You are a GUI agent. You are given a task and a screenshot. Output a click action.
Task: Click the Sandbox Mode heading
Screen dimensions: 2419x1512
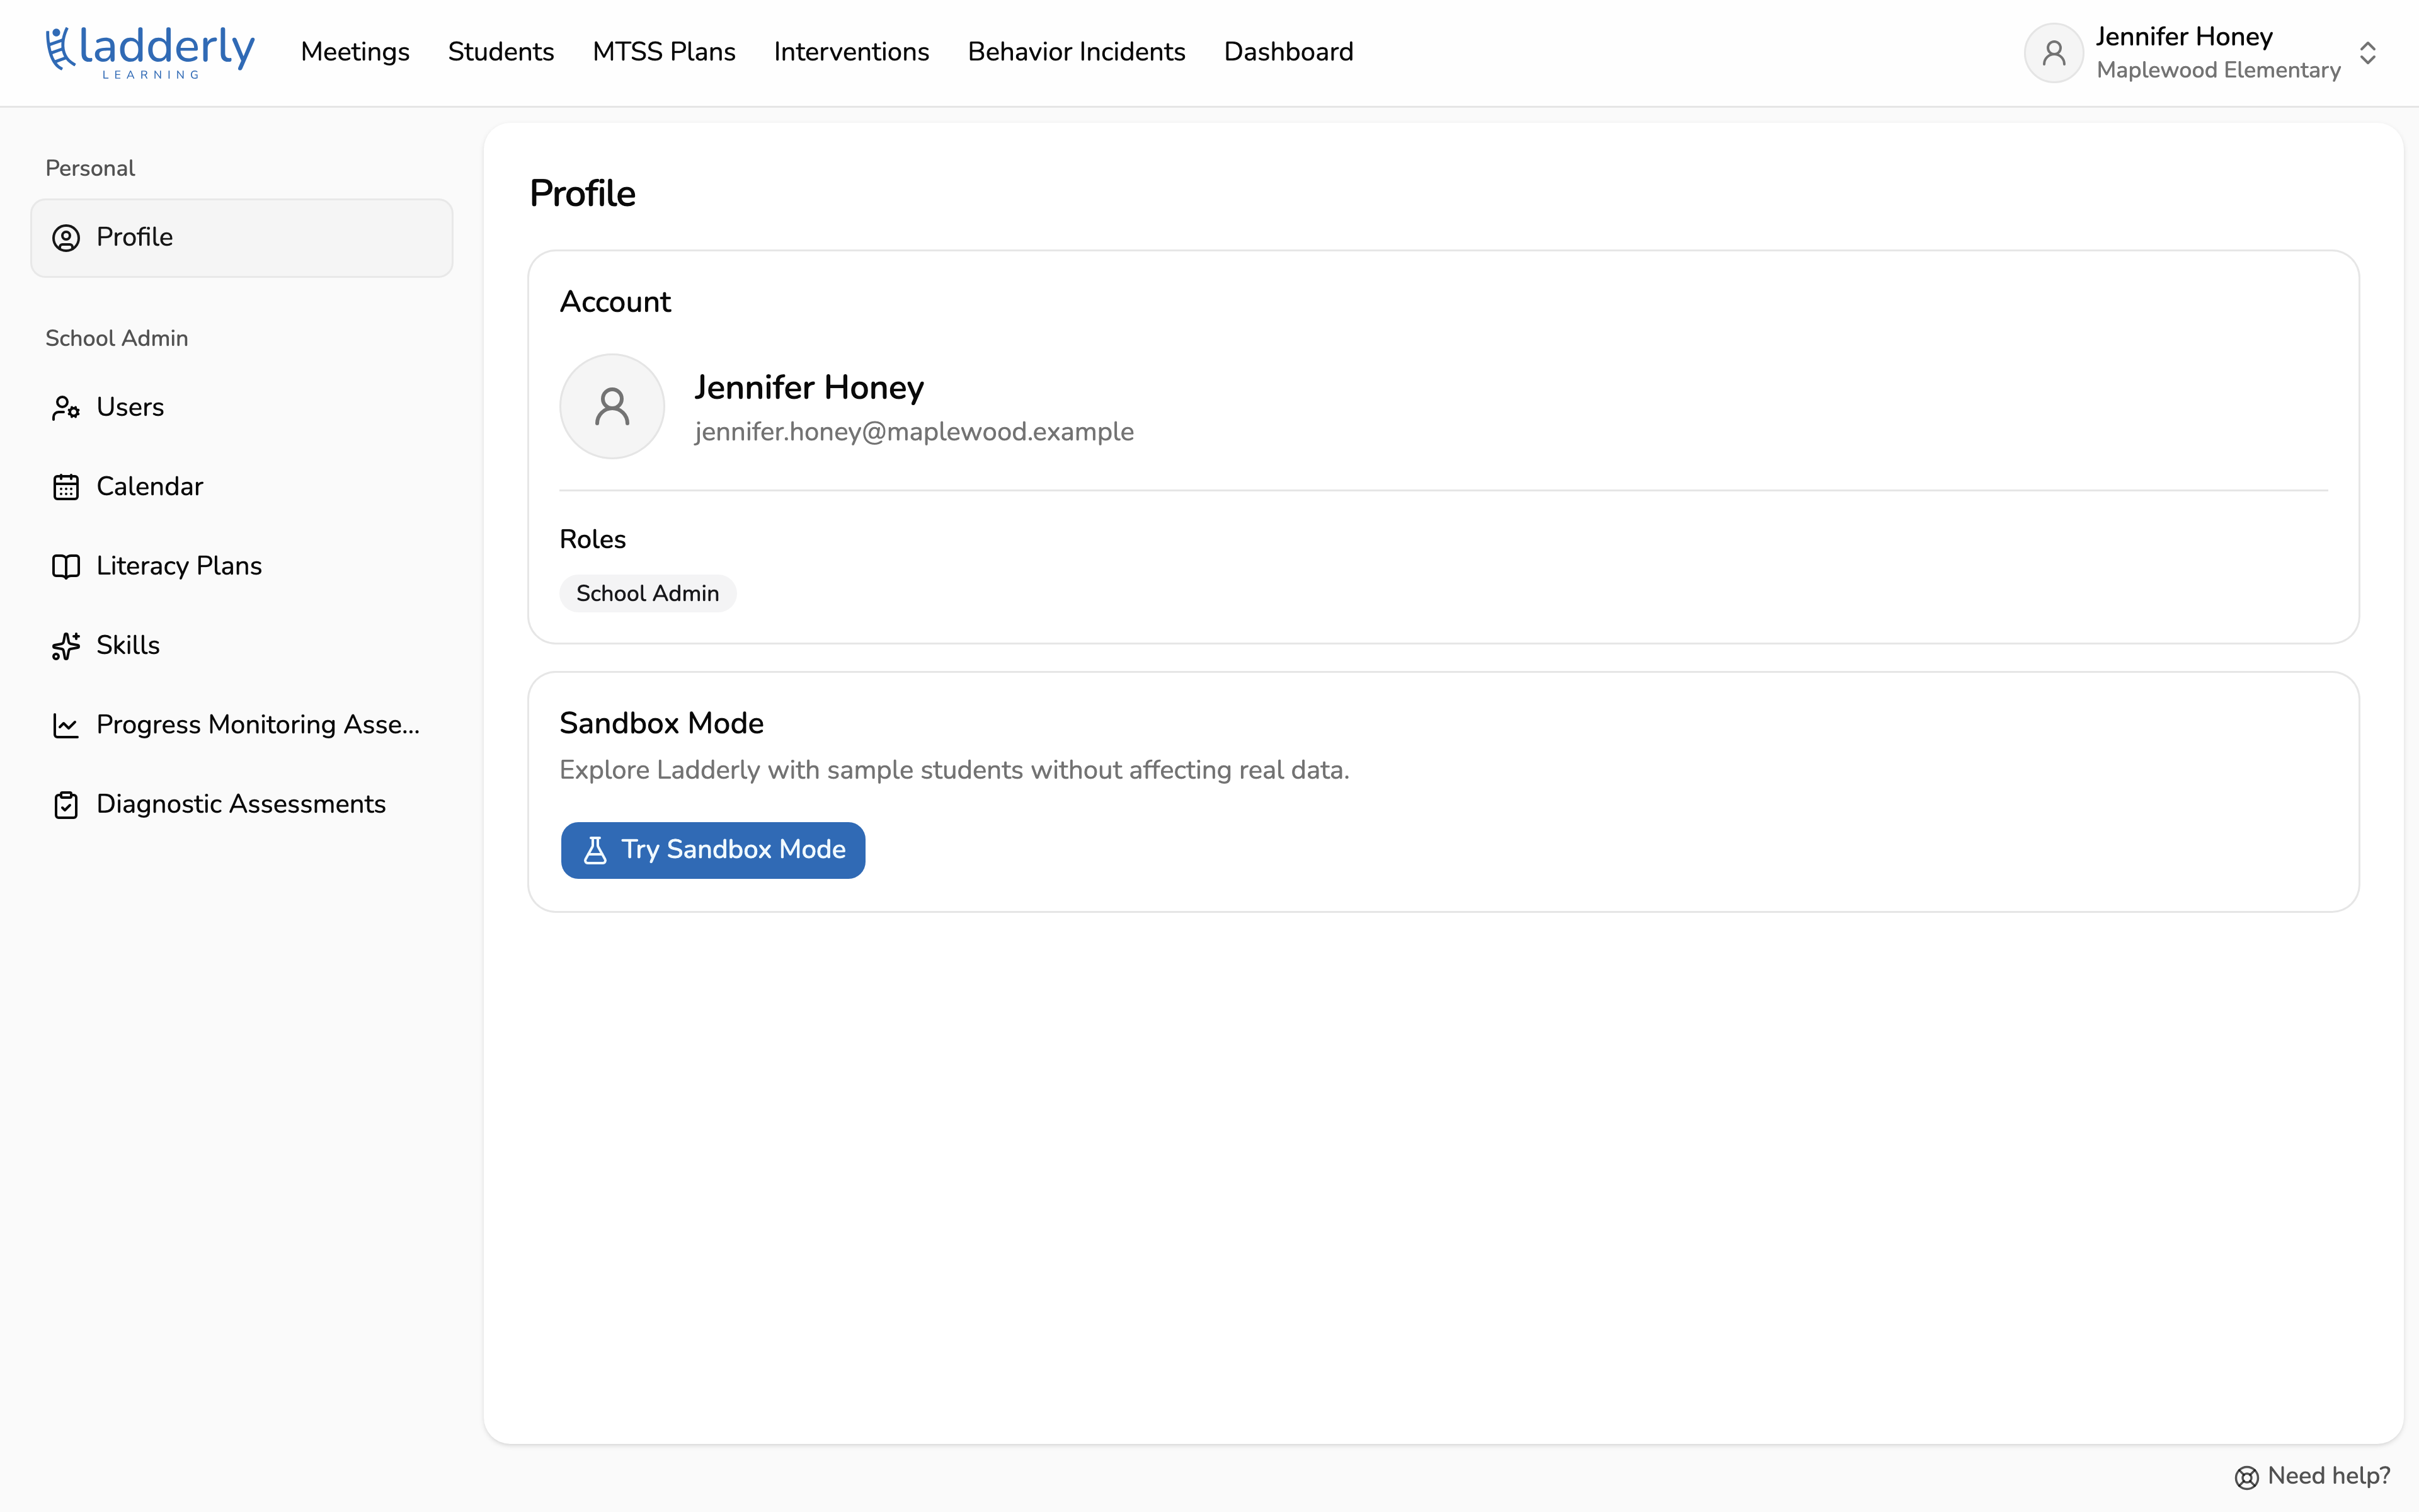point(661,723)
